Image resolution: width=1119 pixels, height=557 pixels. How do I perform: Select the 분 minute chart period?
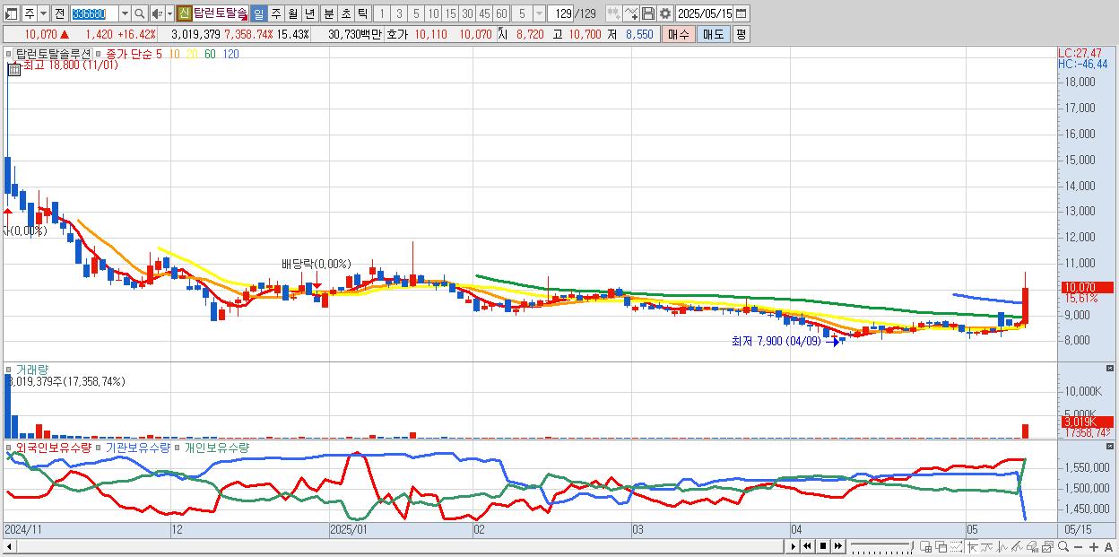pos(328,13)
